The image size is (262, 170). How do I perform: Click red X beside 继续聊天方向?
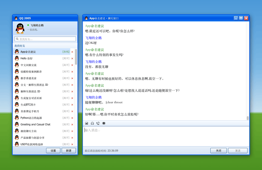(x=72, y=131)
